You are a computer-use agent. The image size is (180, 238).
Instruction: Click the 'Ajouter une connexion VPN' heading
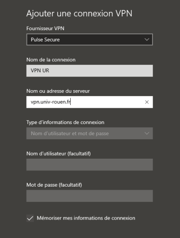pyautogui.click(x=79, y=14)
